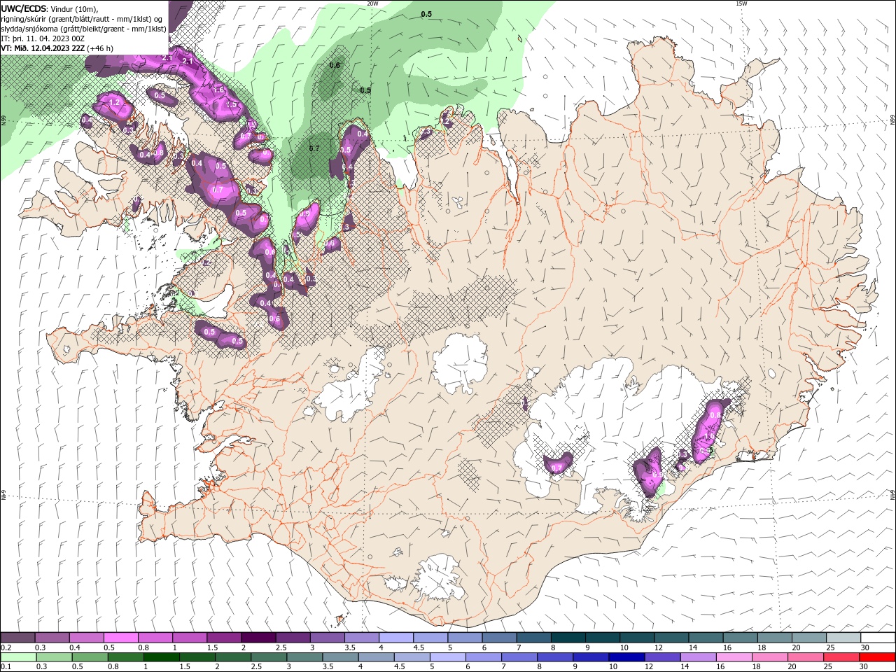Select the darkest purple swatch between 2 and 2.5
The width and height of the screenshot is (896, 672).
click(258, 637)
